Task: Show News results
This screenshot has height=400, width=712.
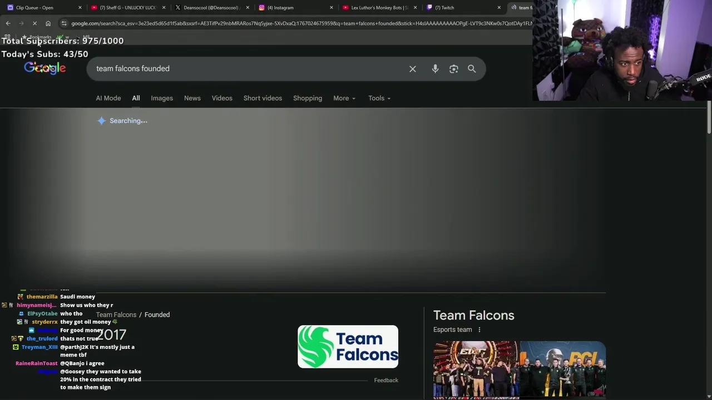Action: [192, 98]
